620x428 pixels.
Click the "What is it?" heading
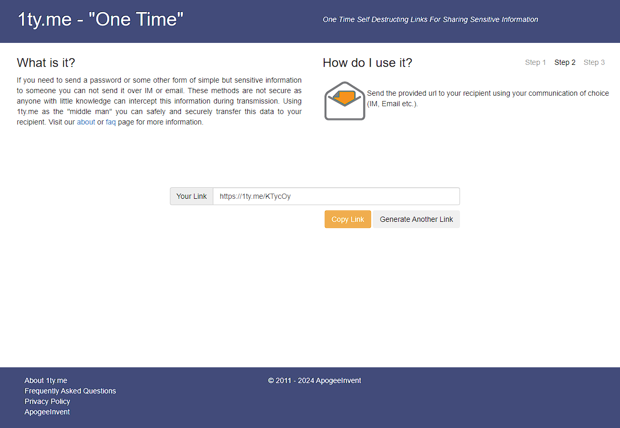pyautogui.click(x=46, y=63)
